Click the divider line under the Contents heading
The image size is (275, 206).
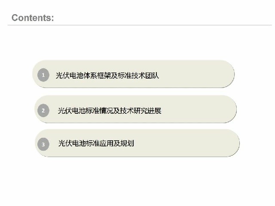point(137,25)
